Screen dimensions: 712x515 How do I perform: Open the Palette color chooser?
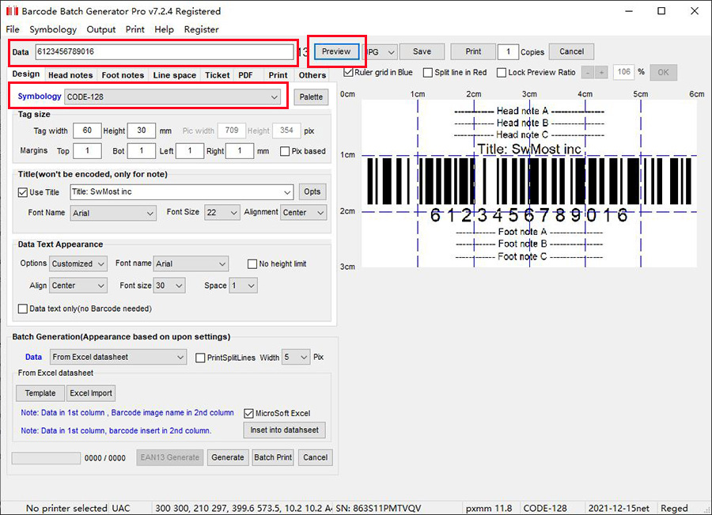(311, 97)
